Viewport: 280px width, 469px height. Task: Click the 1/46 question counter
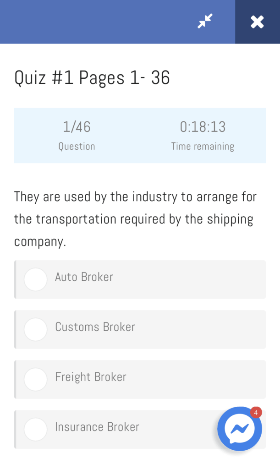point(77,127)
